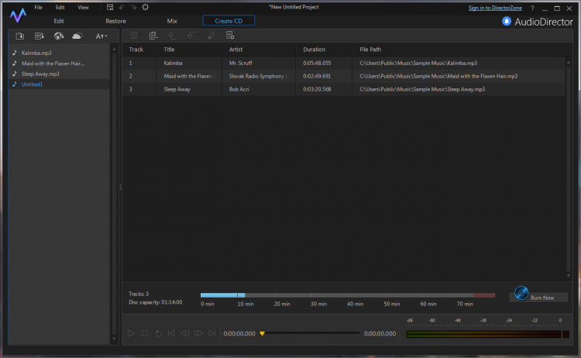Click the Burn Now button

[539, 298]
